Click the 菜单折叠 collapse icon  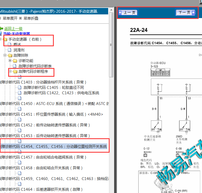point(20,18)
